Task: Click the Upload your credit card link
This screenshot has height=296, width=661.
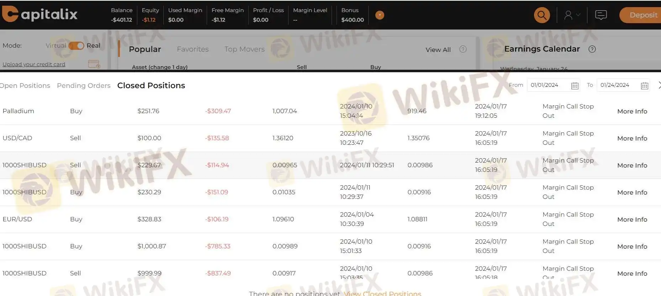Action: (x=34, y=64)
